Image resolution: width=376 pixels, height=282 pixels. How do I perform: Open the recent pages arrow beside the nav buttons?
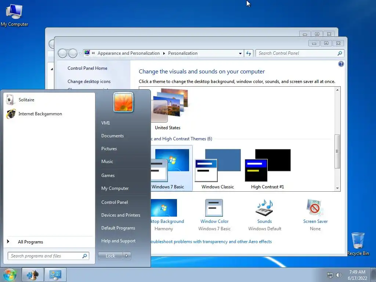(80, 54)
